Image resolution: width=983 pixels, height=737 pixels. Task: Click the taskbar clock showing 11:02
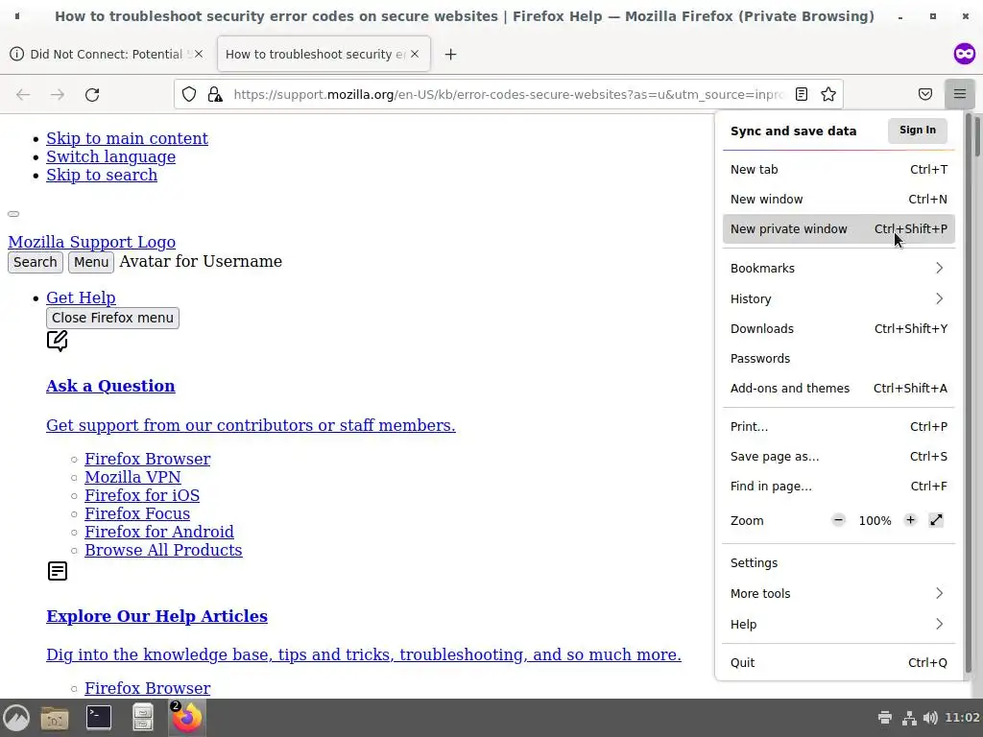tap(962, 718)
